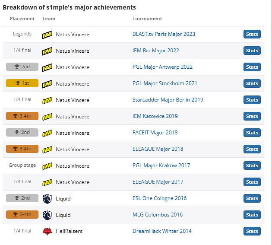The image size is (272, 245).
Task: Click the Liquid logo beside ESL One Cologne 2016
Action: (x=47, y=199)
